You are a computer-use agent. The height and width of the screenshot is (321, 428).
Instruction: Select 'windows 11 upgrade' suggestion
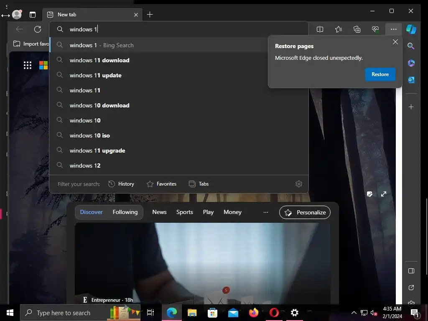pos(179,150)
